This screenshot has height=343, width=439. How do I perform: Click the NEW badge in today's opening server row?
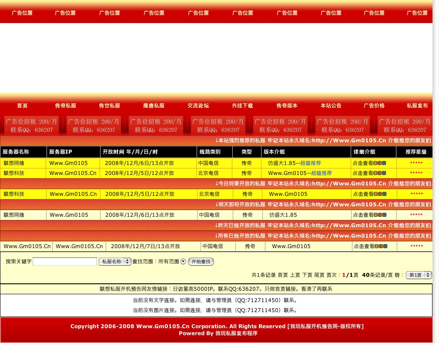point(379,194)
